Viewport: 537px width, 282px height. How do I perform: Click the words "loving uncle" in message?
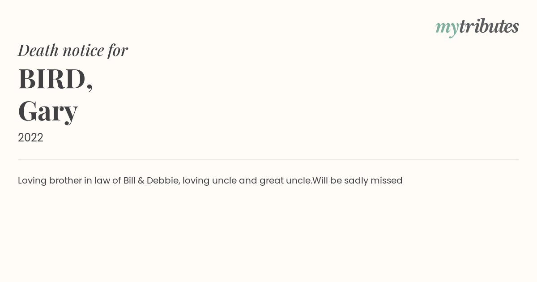point(209,181)
